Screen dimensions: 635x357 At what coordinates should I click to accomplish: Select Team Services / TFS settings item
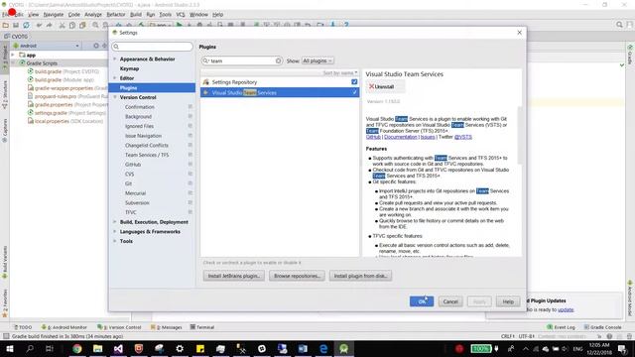click(147, 155)
